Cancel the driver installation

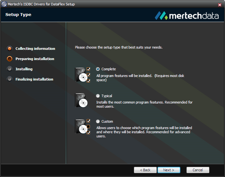click(x=198, y=170)
